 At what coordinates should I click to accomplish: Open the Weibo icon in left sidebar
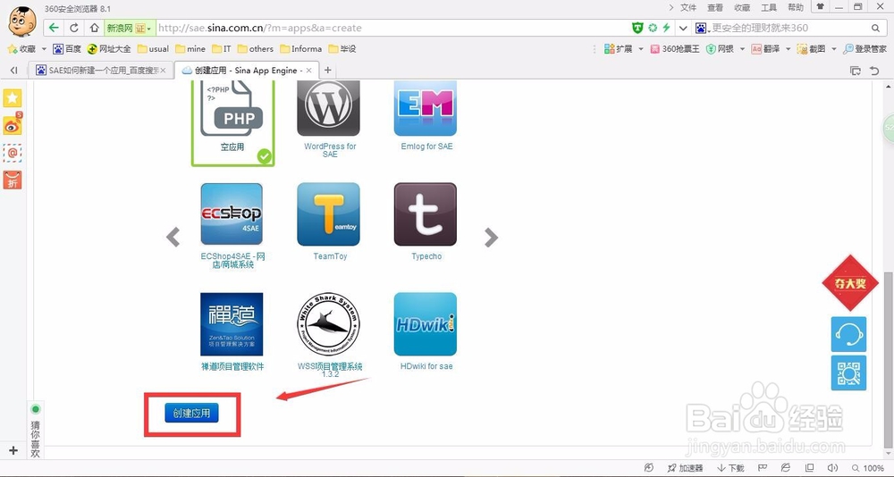(13, 125)
